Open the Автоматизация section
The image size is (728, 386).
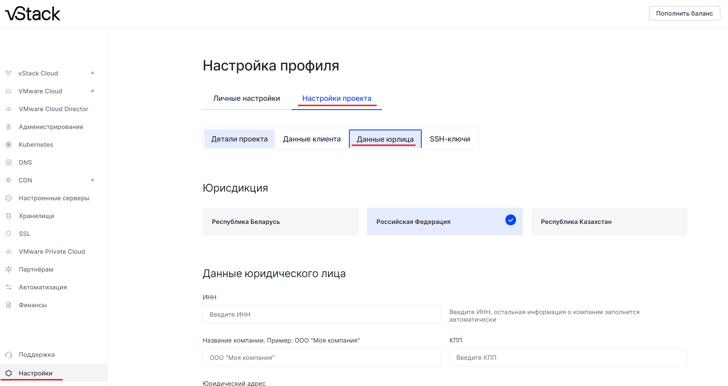(43, 287)
